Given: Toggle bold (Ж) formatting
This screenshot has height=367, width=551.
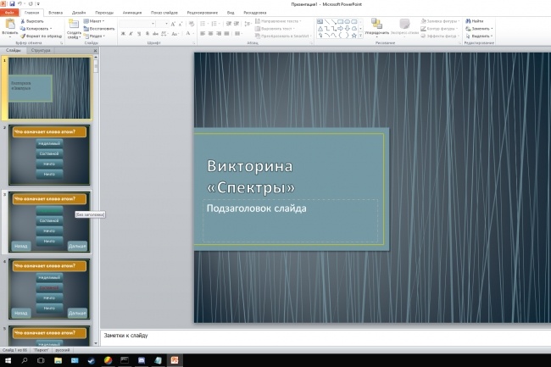Looking at the screenshot, I should click(123, 34).
